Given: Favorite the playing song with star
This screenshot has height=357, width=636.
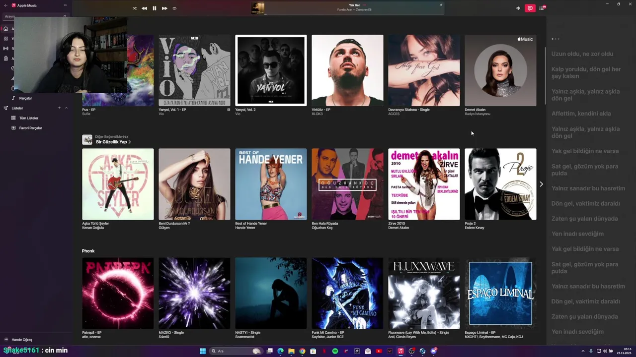Looking at the screenshot, I should [x=441, y=5].
